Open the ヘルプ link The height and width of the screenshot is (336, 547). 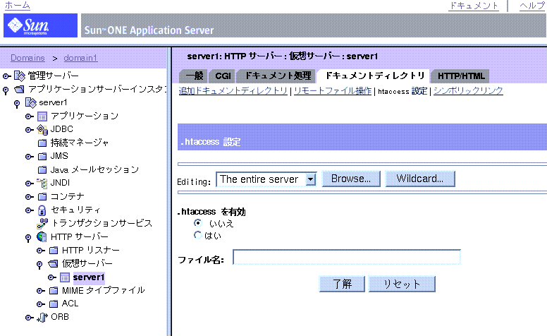[531, 6]
